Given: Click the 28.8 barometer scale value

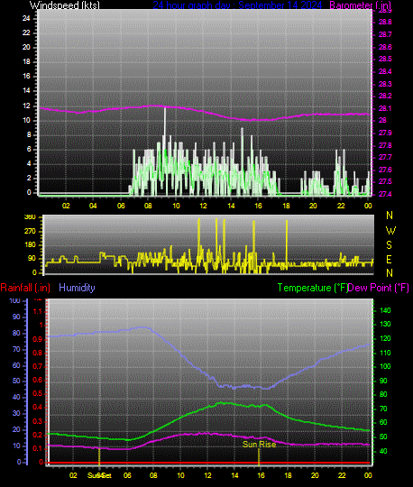Looking at the screenshot, I should pos(385,22).
